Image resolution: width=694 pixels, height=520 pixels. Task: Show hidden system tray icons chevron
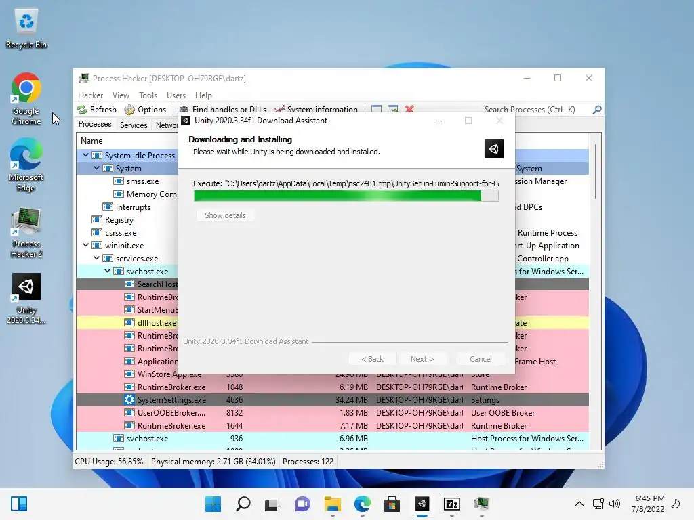point(579,504)
